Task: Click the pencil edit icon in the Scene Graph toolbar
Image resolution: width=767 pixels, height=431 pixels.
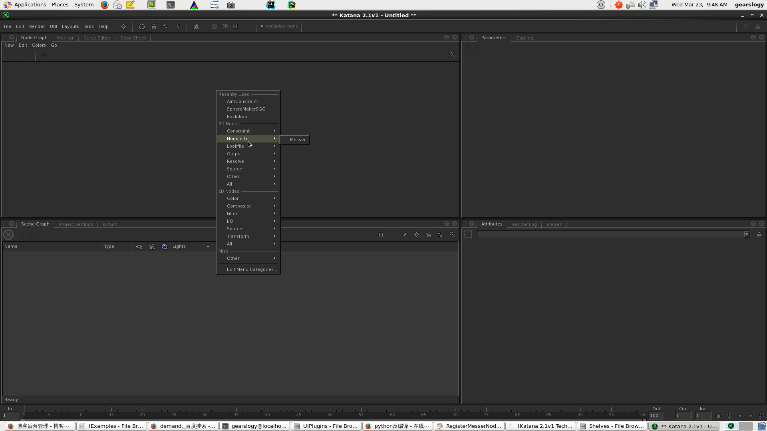Action: 405,235
